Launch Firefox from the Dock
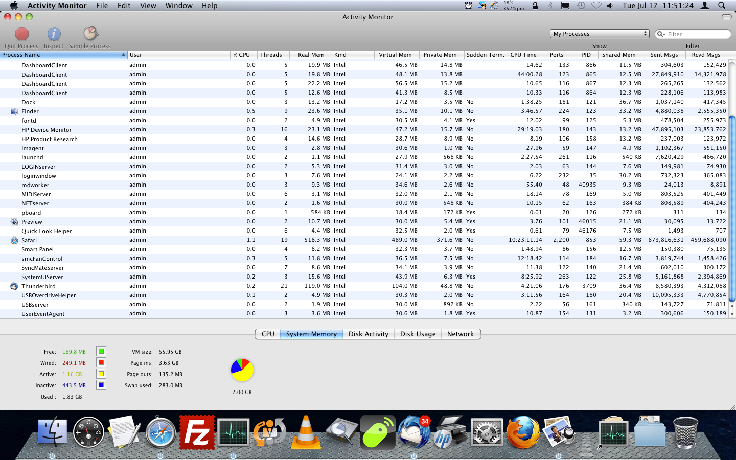 [x=523, y=432]
